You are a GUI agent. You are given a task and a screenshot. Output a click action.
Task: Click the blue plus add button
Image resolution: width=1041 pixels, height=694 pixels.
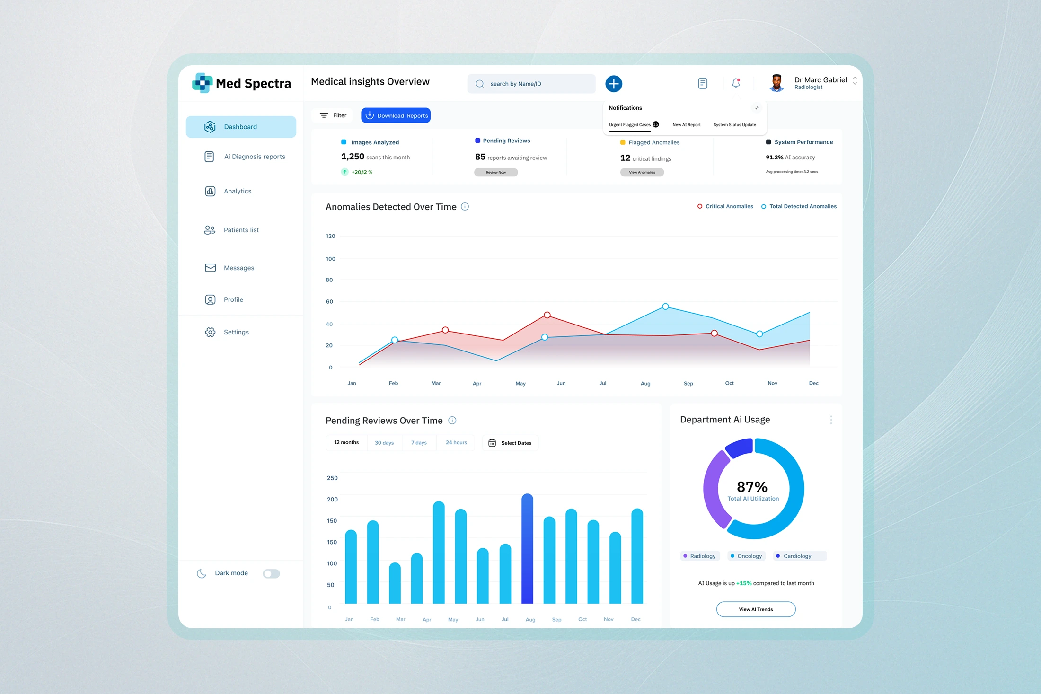click(614, 84)
